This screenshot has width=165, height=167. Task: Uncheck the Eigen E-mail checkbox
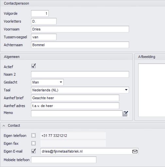(33, 151)
